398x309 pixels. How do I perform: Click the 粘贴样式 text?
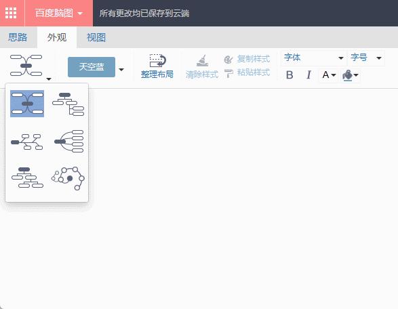pos(254,73)
